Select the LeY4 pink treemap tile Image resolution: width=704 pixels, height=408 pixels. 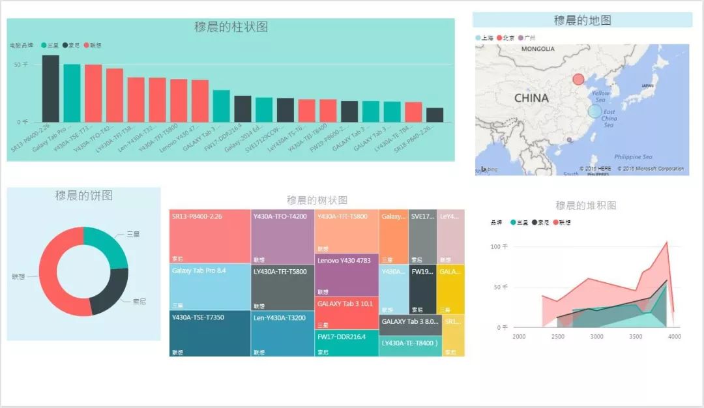pyautogui.click(x=451, y=237)
